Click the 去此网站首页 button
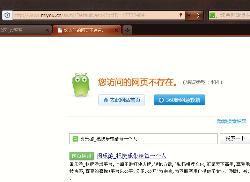This screenshot has height=182, width=250. pyautogui.click(x=122, y=100)
